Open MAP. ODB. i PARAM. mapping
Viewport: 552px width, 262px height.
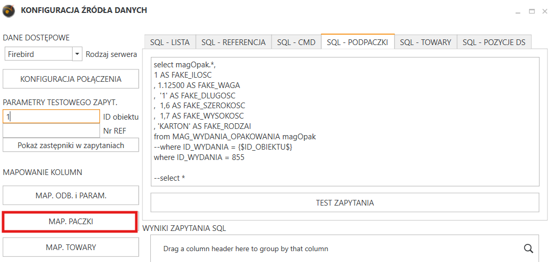pyautogui.click(x=71, y=196)
